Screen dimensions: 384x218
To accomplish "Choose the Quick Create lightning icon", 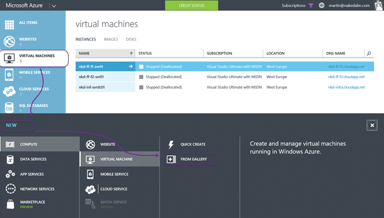I will click(171, 144).
